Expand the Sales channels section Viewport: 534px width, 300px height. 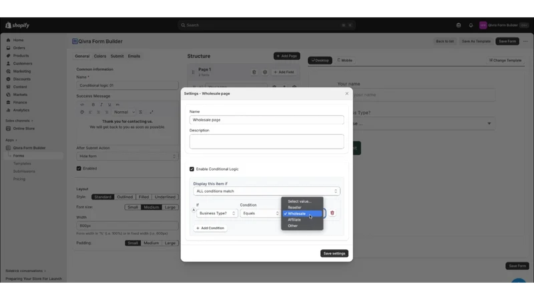pyautogui.click(x=19, y=121)
